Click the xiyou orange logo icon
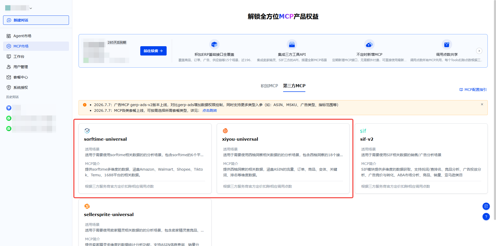This screenshot has width=496, height=246. (x=225, y=131)
